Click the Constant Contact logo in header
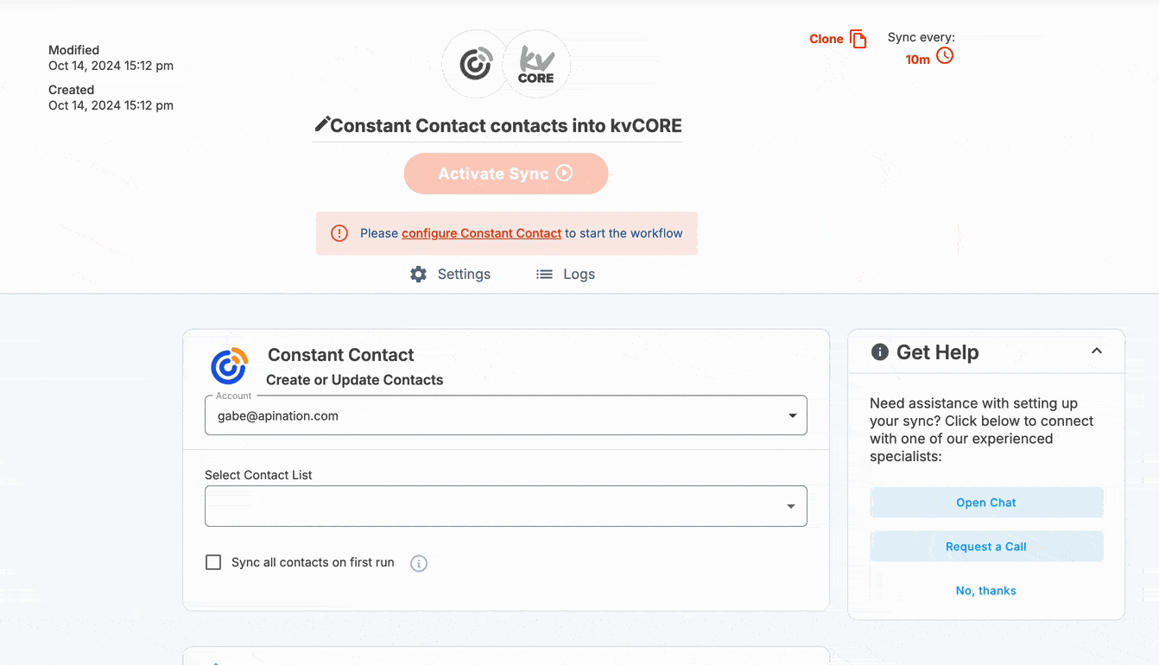 [x=476, y=64]
